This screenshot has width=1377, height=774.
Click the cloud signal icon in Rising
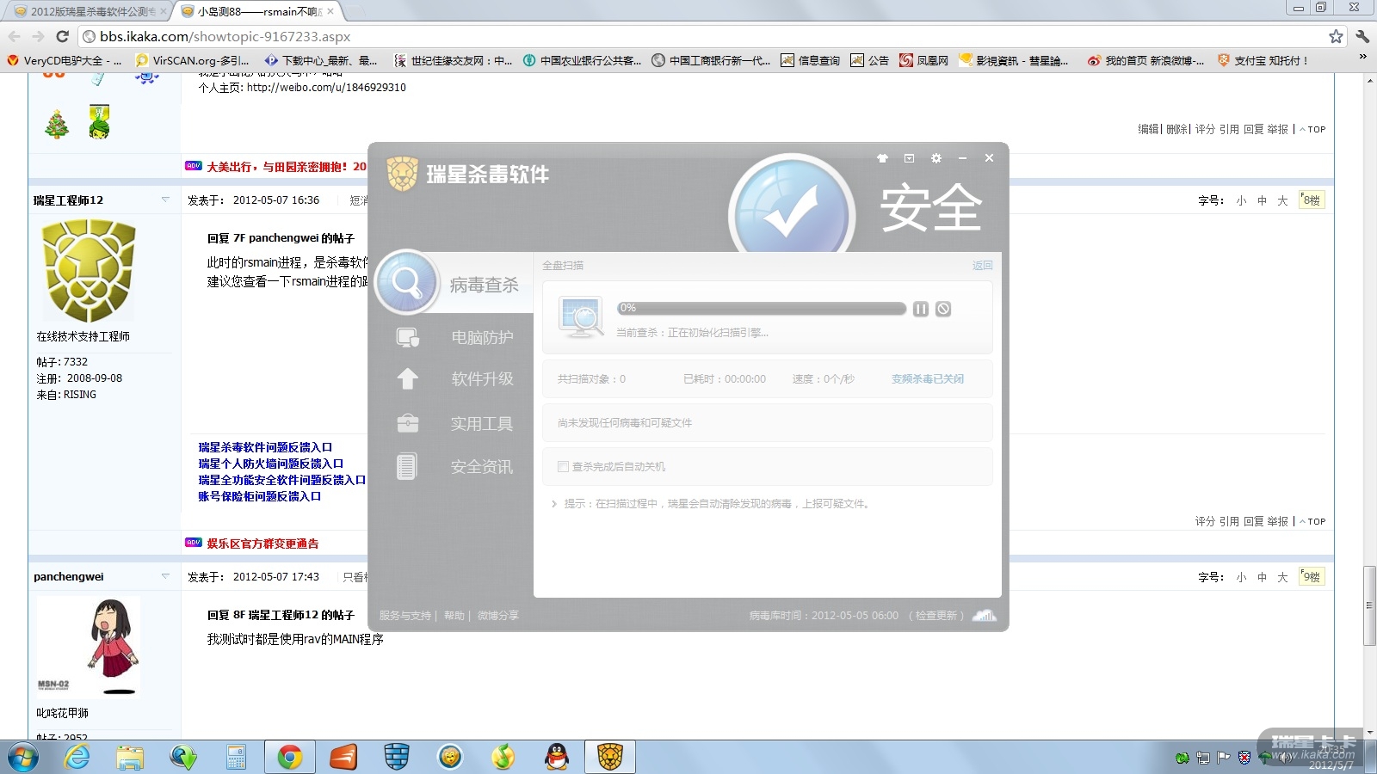tap(985, 615)
